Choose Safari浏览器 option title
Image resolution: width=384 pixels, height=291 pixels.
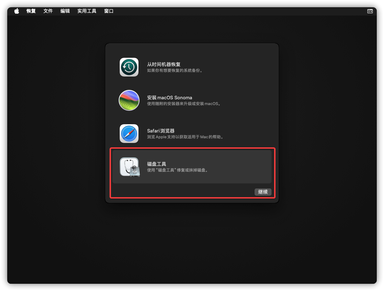(161, 131)
